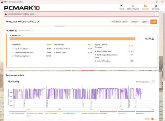Open the OPTIONS tab with gear
Screen dimensions: 165x121
156,7
